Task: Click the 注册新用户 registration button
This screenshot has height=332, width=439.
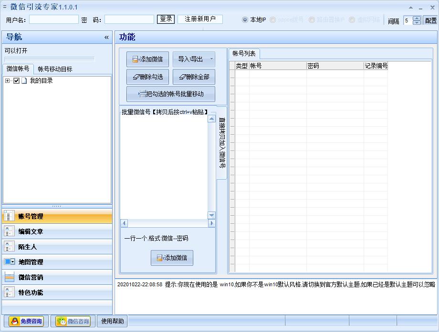Action: coord(199,19)
